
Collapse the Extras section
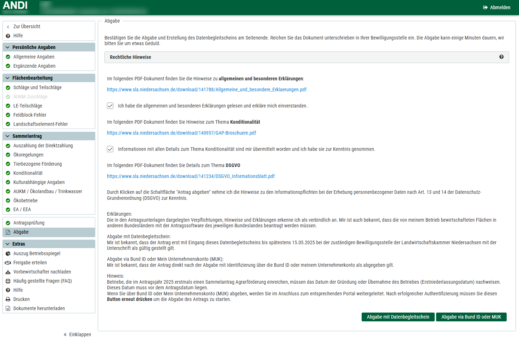(x=7, y=244)
